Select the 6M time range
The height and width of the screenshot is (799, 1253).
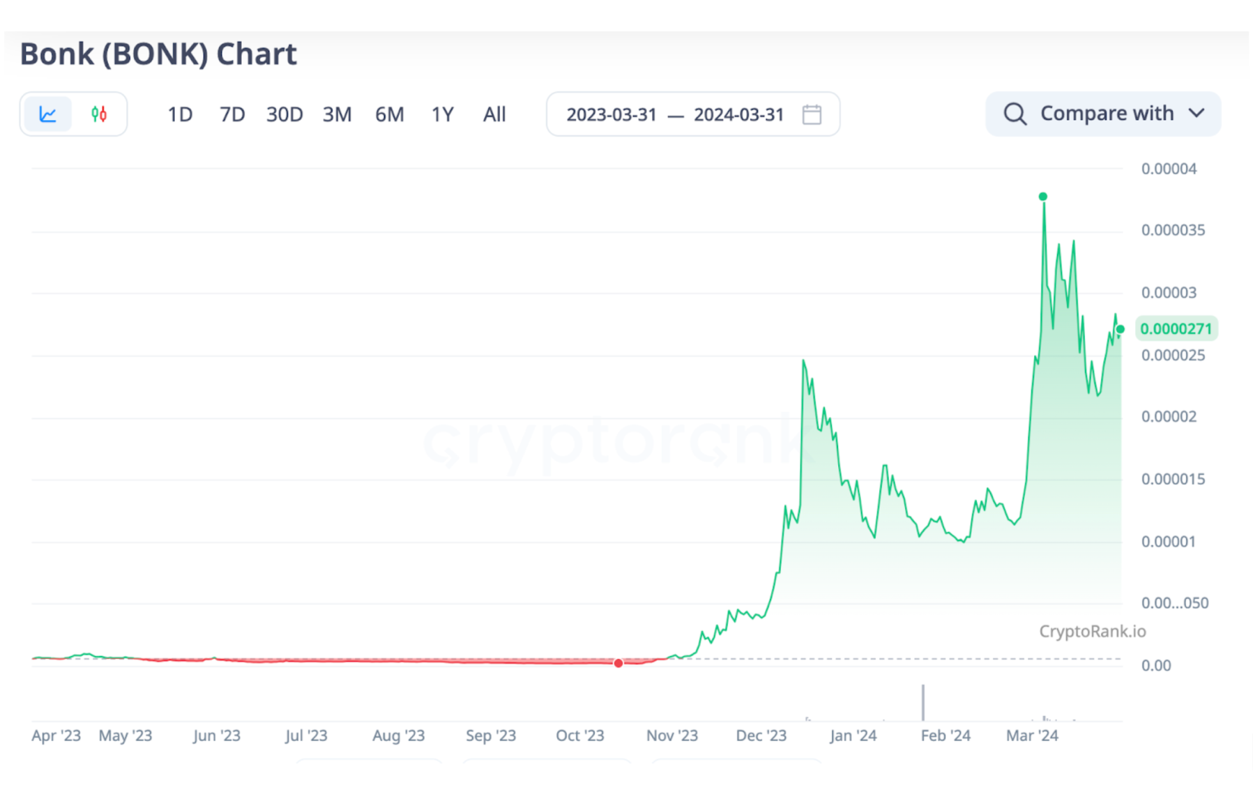pos(389,114)
